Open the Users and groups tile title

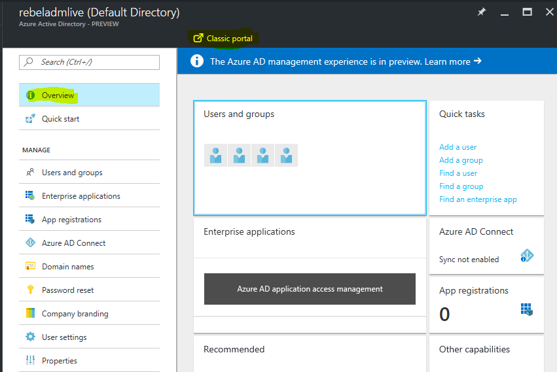[x=239, y=114]
